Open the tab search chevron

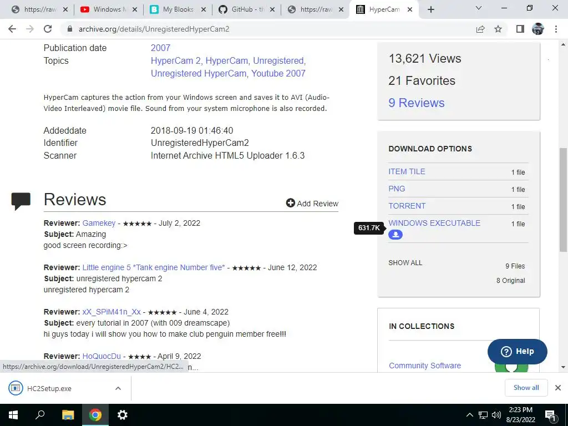pos(479,8)
